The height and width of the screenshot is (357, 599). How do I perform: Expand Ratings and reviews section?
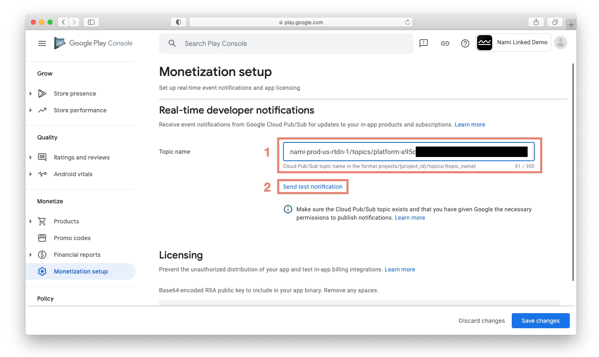coord(30,157)
